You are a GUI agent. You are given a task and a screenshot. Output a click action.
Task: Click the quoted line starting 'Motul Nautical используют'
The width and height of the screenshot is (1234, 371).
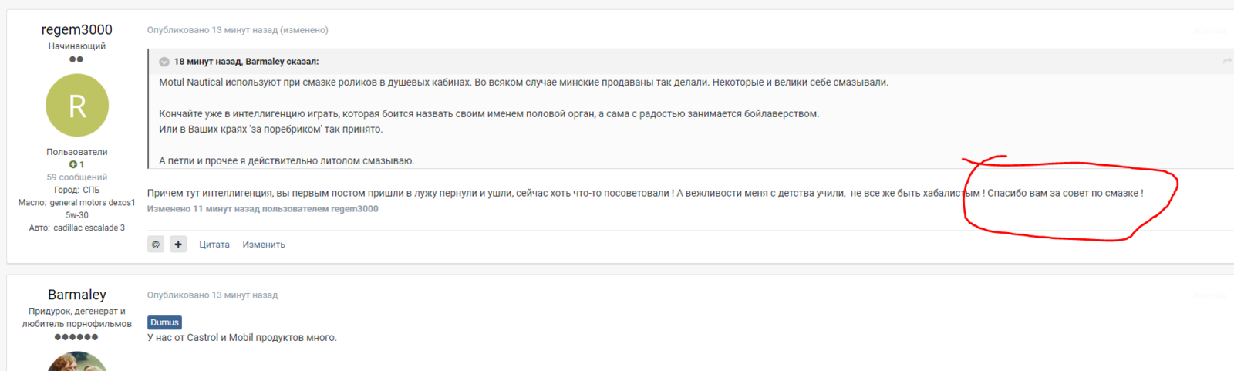point(524,83)
